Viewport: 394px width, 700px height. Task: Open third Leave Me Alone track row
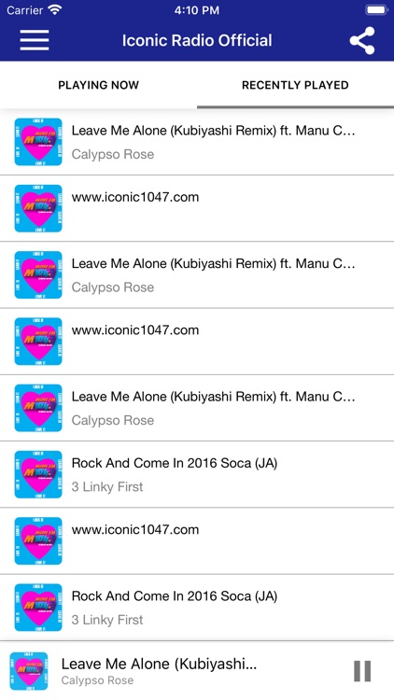(x=197, y=408)
